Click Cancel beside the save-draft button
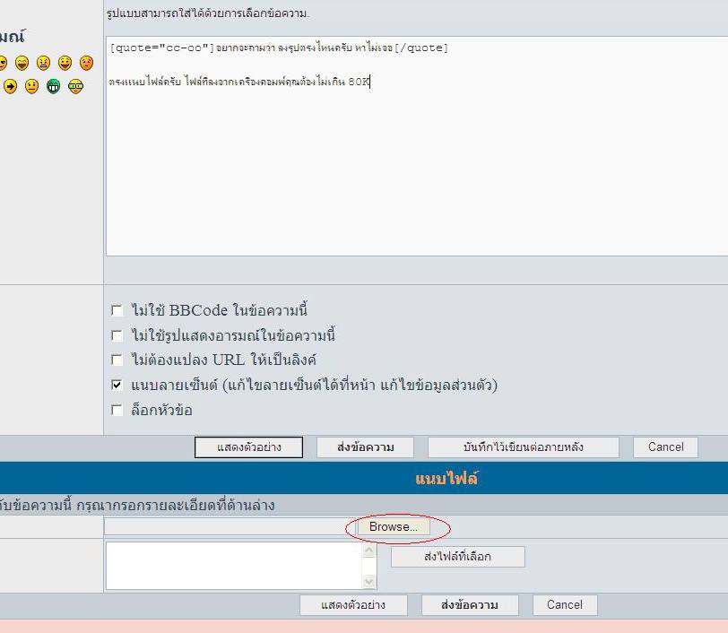The width and height of the screenshot is (728, 633). [x=665, y=447]
